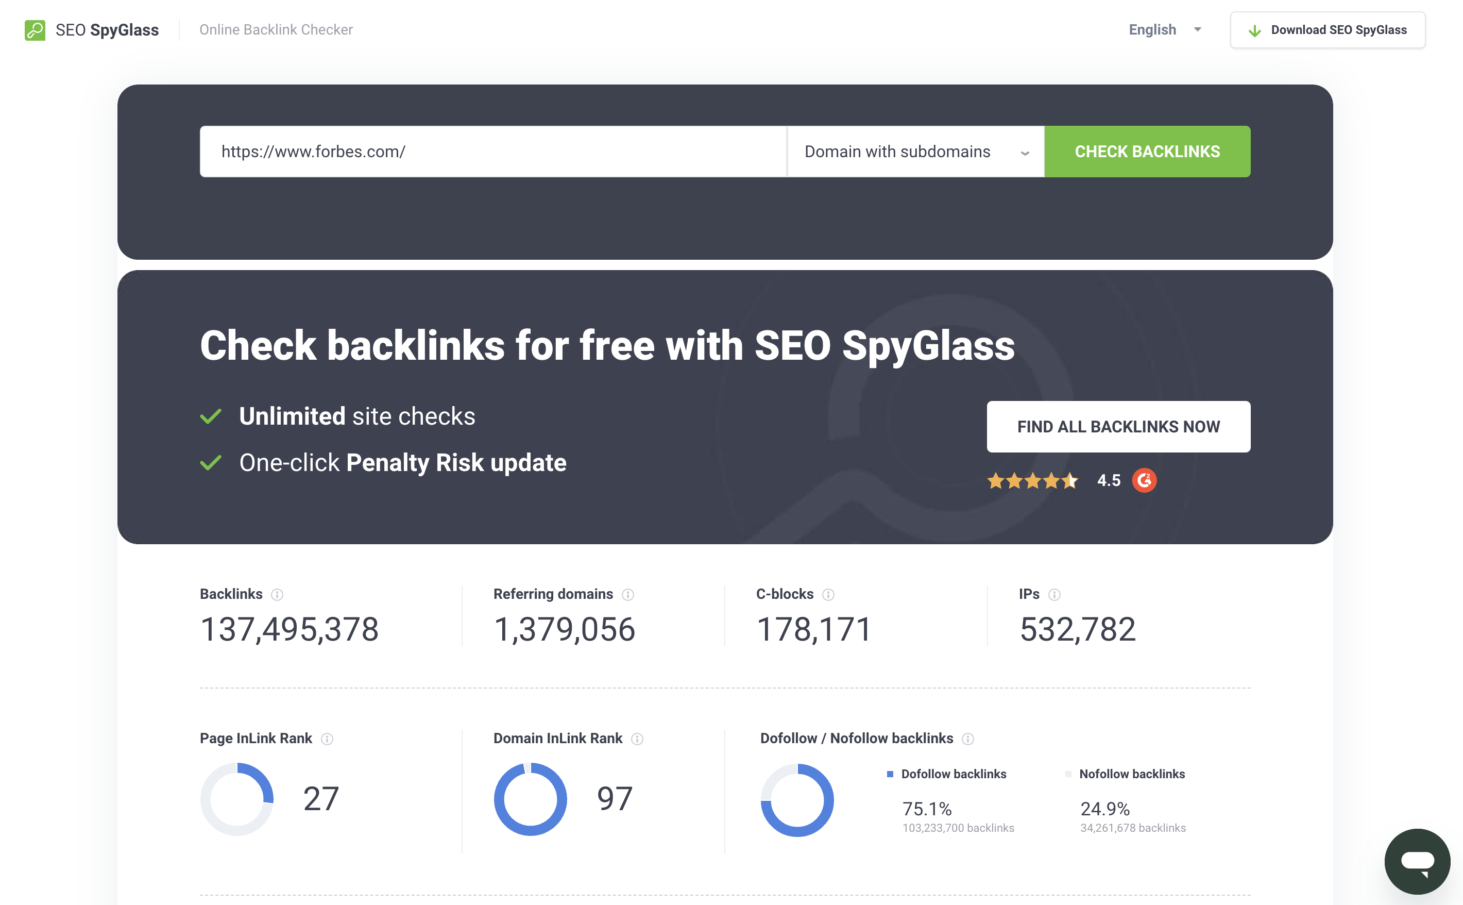The height and width of the screenshot is (905, 1463).
Task: Select the IPs value 532,782
Action: coord(1077,630)
